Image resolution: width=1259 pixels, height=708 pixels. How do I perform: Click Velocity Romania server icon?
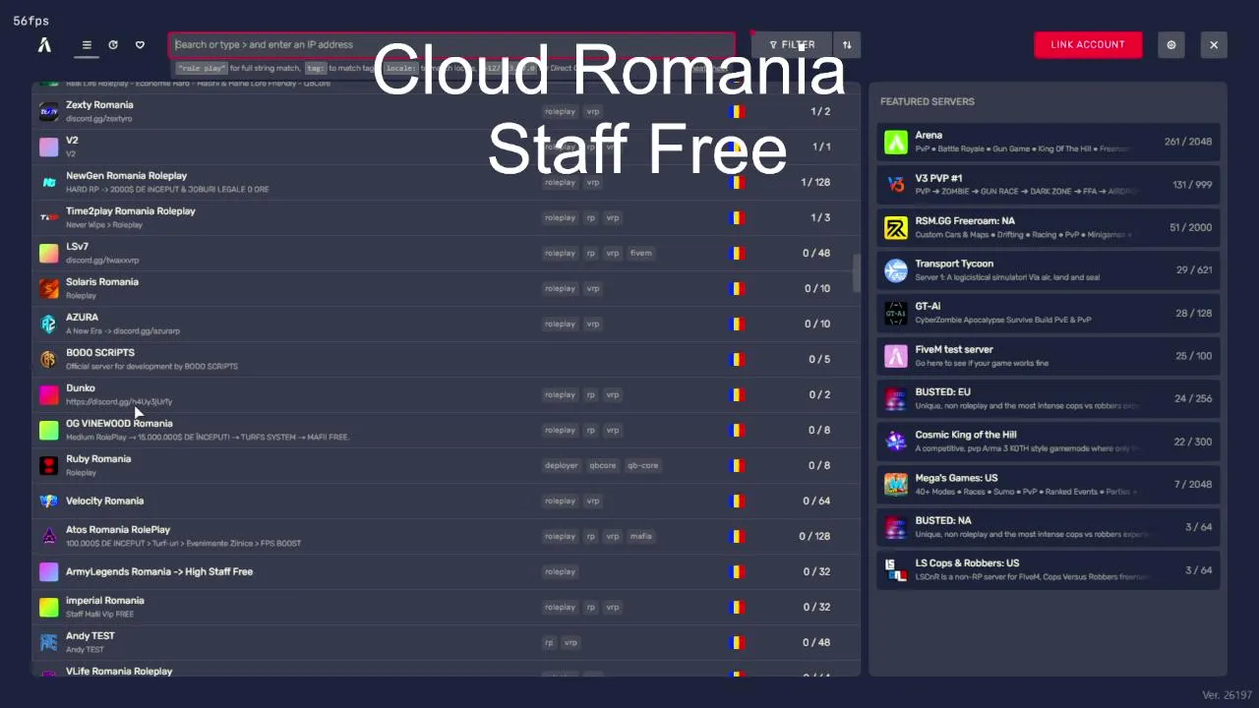48,501
